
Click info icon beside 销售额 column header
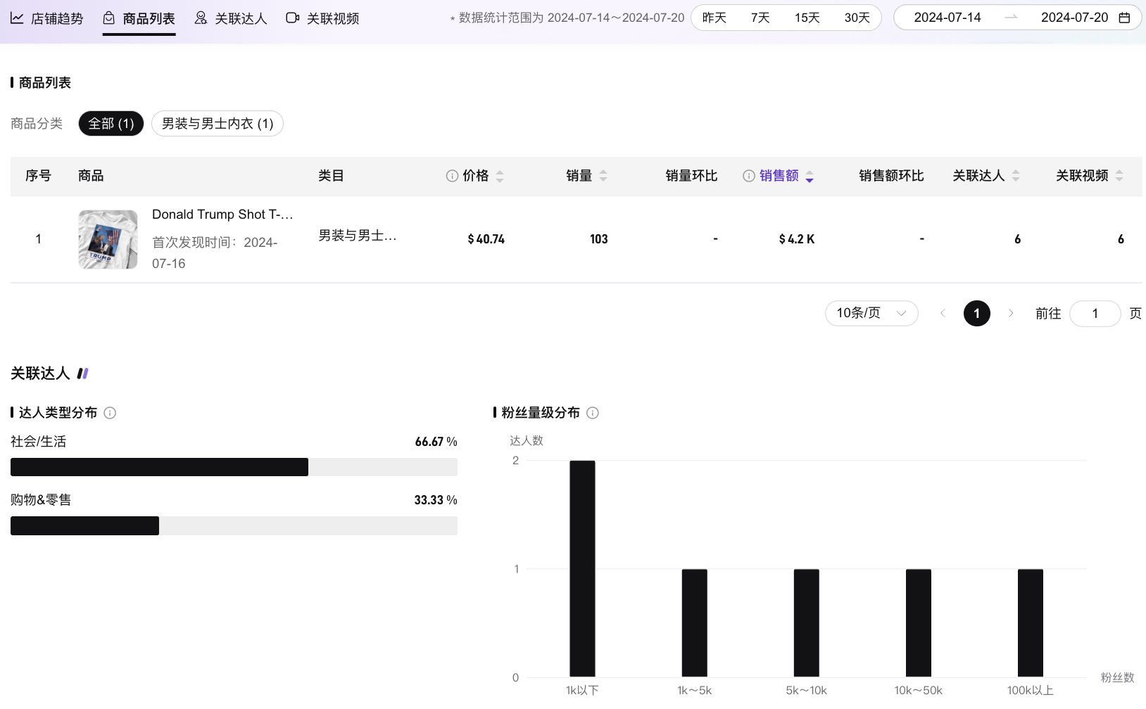tap(749, 176)
